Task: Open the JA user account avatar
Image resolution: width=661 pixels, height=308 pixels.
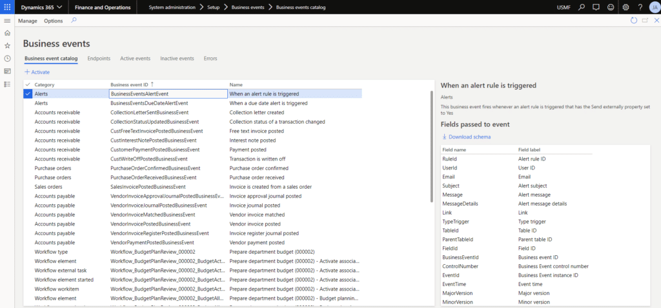Action: click(x=653, y=7)
